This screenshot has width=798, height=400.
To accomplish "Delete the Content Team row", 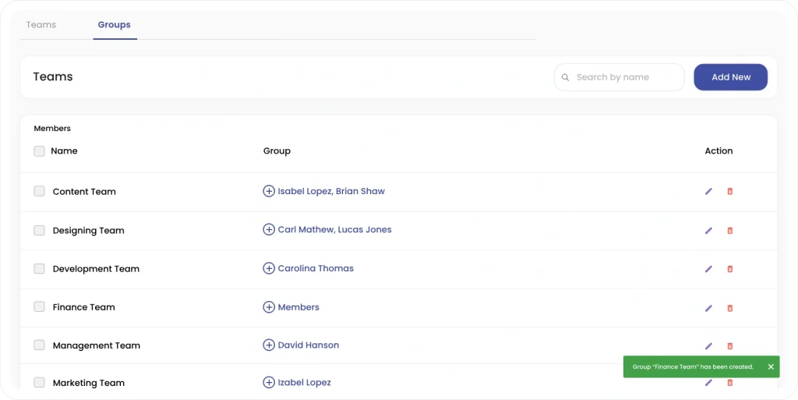I will (x=729, y=191).
